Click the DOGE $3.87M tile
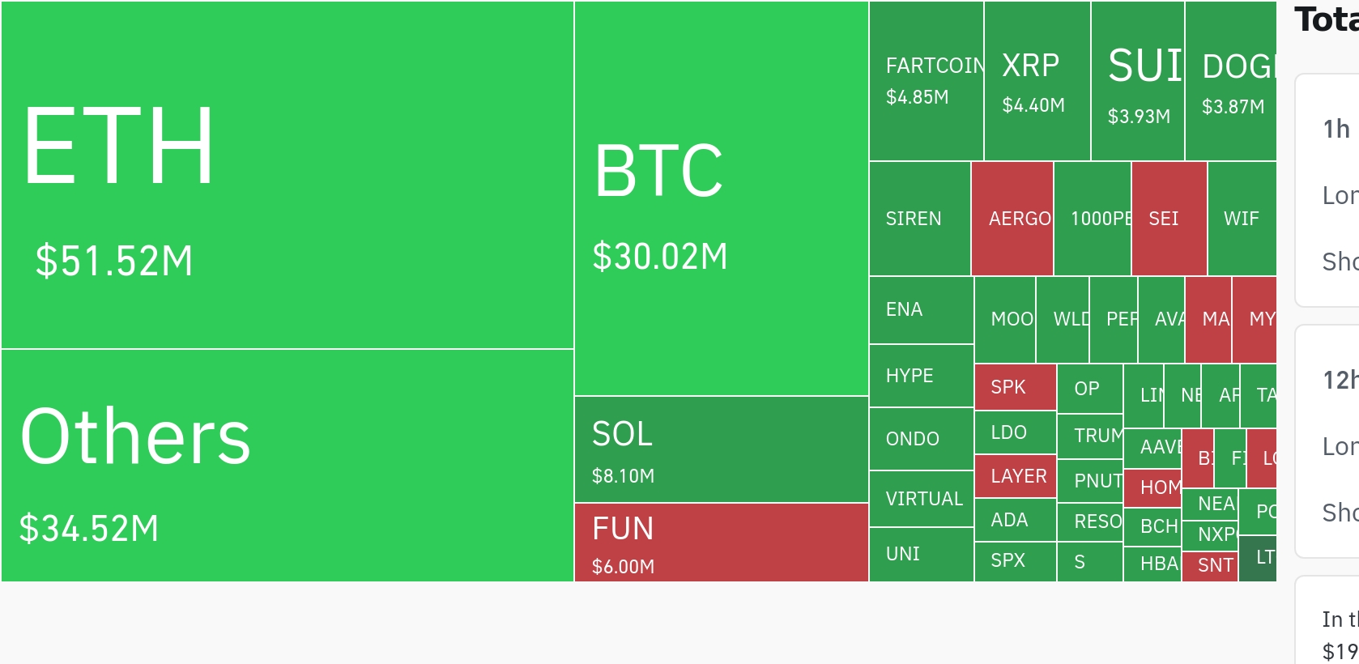This screenshot has height=664, width=1359. pos(1231,81)
